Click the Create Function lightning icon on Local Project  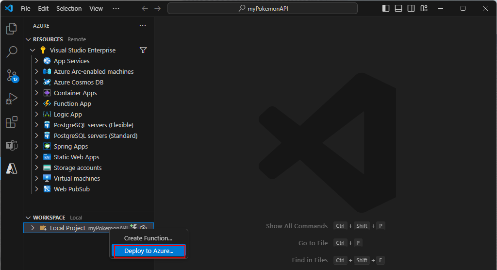pos(133,227)
